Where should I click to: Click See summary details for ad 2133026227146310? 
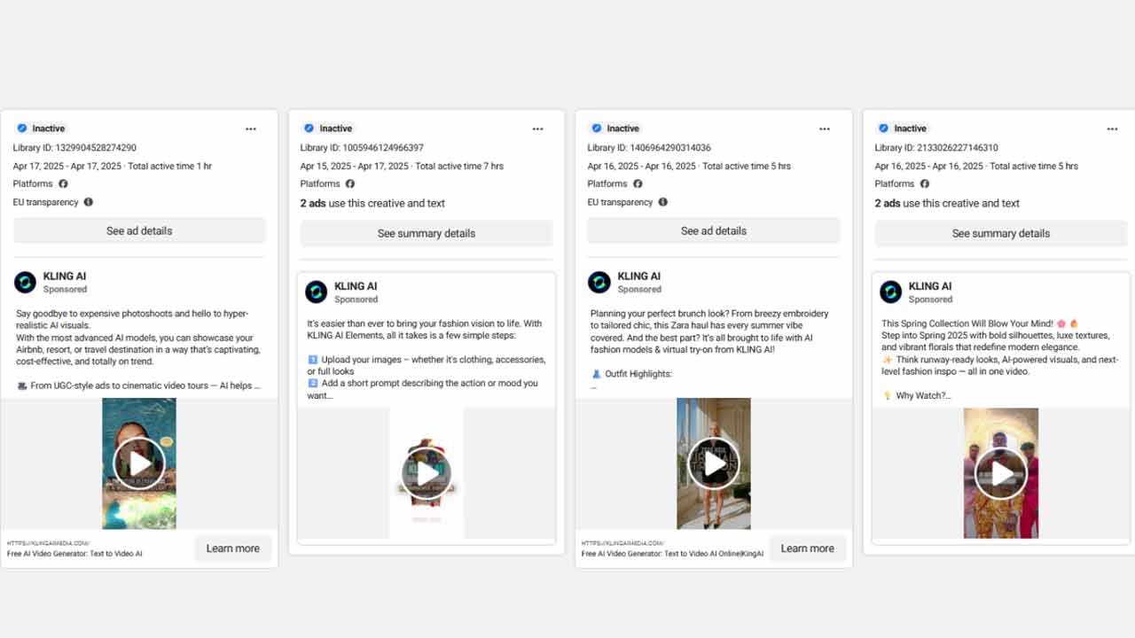tap(1001, 234)
